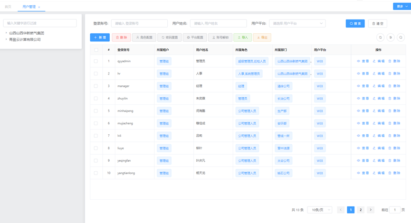Open the 10条/页 page size dropdown
This screenshot has width=411, height=223.
[x=319, y=210]
